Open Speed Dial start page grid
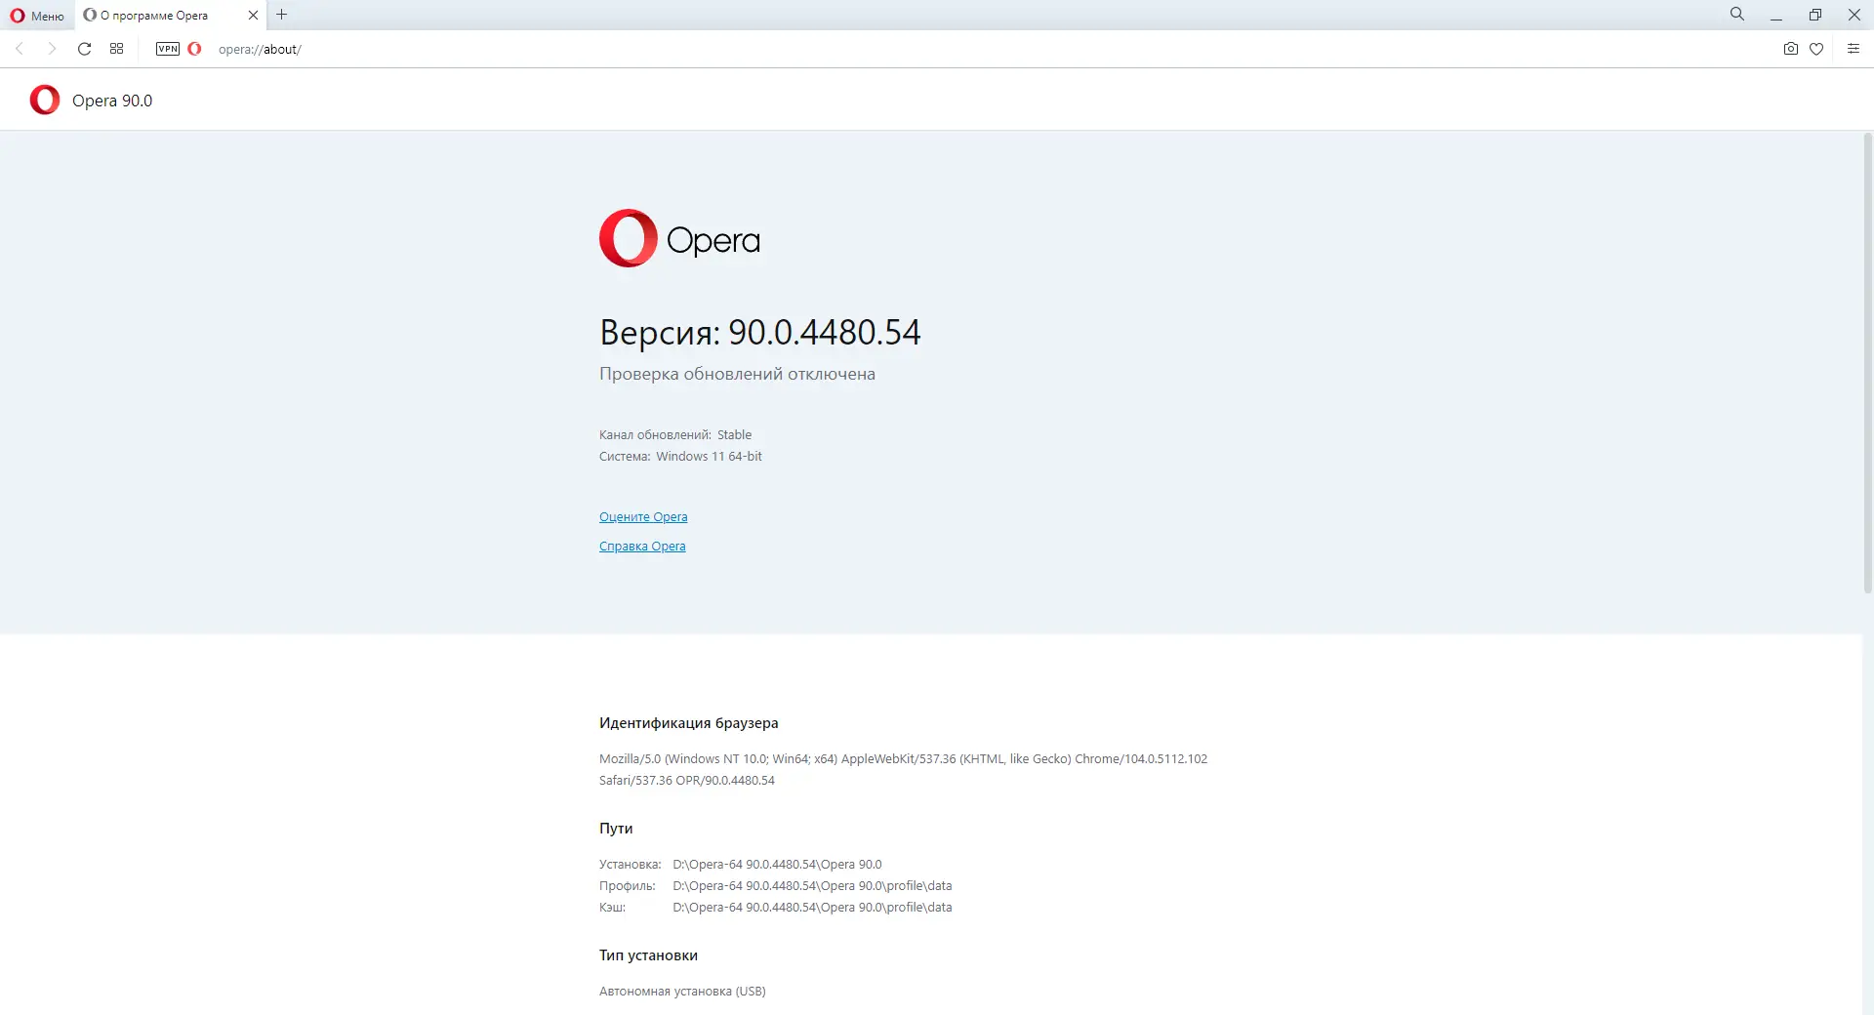The image size is (1874, 1015). pos(117,49)
